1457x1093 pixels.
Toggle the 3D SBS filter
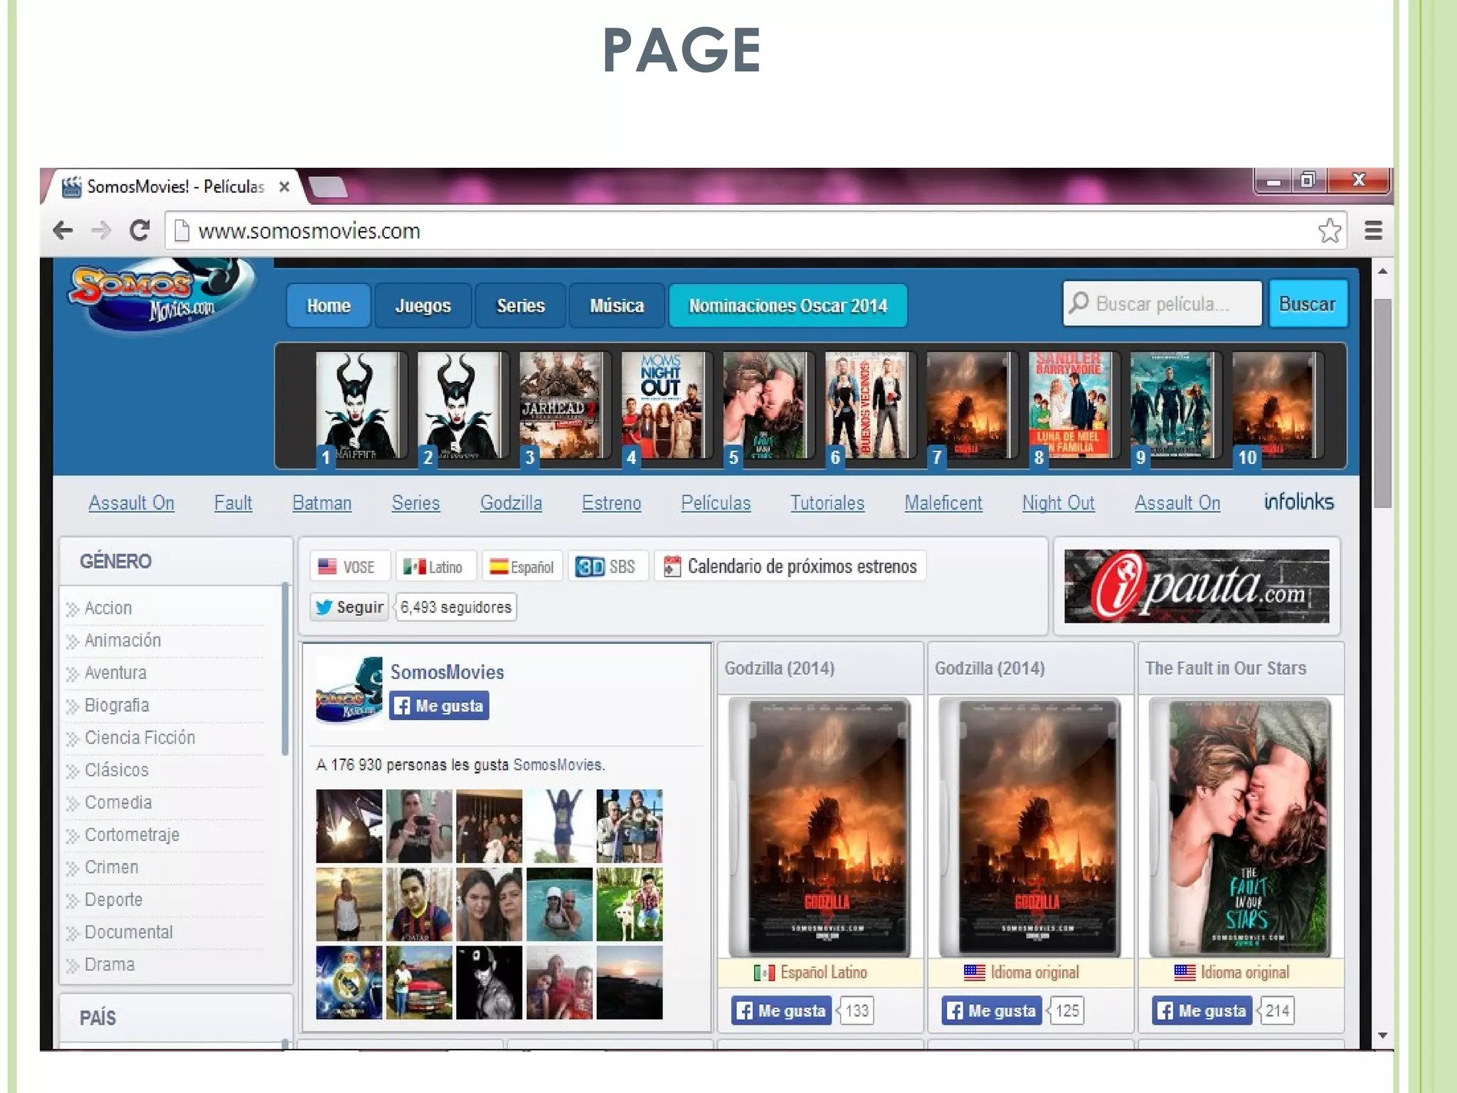pyautogui.click(x=606, y=566)
